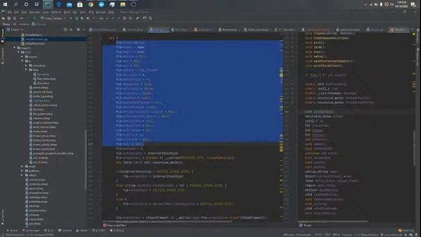Screen dimensions: 421x237
Task: Open the View menu
Action: coord(24,13)
